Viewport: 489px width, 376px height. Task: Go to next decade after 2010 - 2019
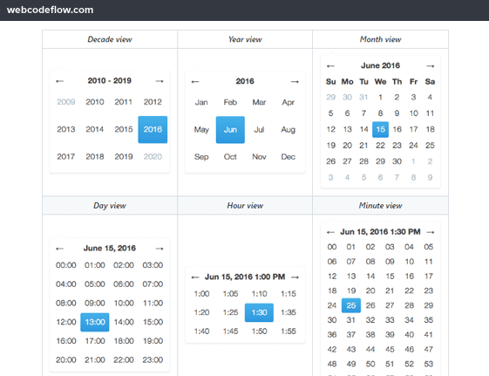pyautogui.click(x=160, y=81)
